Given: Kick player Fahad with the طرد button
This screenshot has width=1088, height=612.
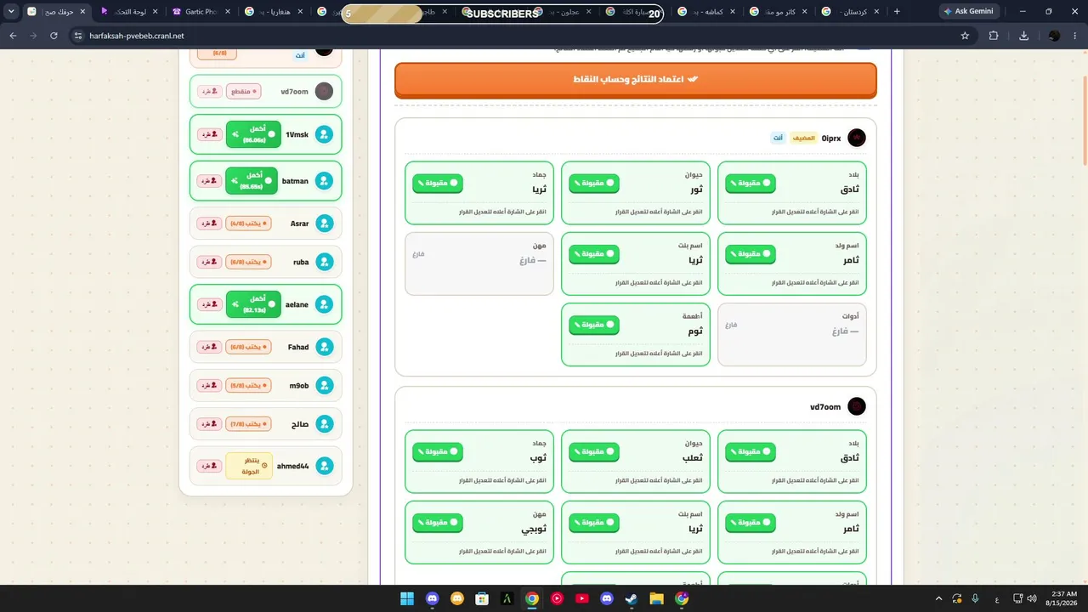Looking at the screenshot, I should click(208, 347).
